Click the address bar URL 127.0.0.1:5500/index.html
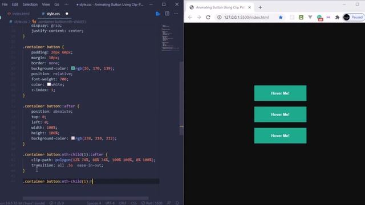Image resolution: width=365 pixels, height=205 pixels. pyautogui.click(x=246, y=17)
